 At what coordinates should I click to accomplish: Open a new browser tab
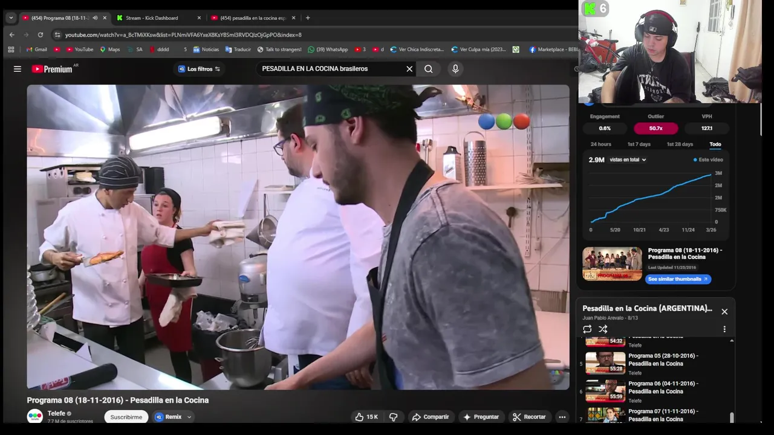308,18
